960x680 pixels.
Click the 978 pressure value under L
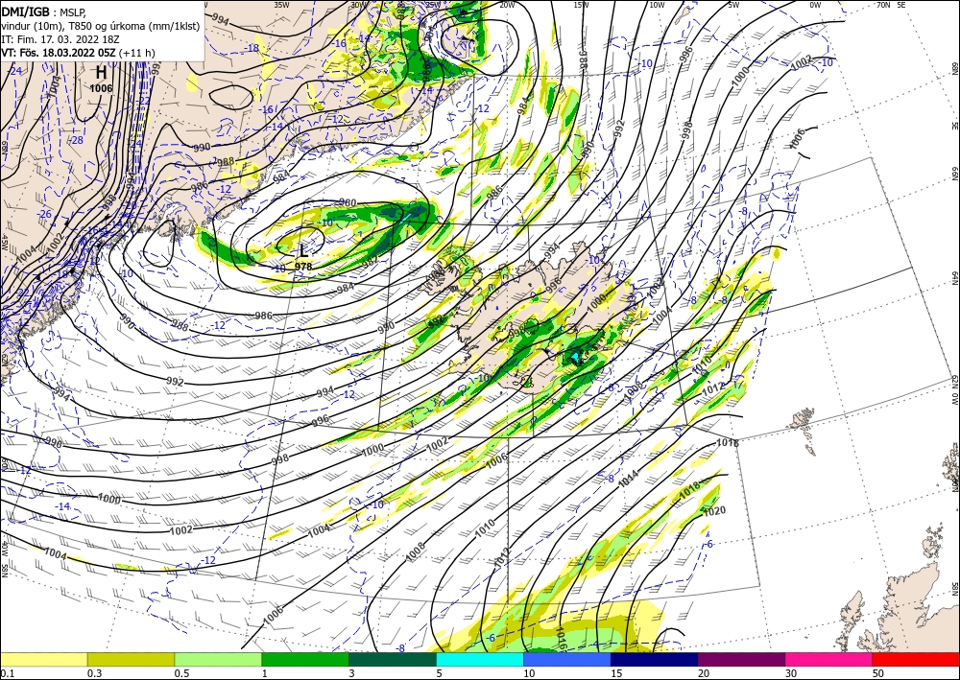coord(303,266)
